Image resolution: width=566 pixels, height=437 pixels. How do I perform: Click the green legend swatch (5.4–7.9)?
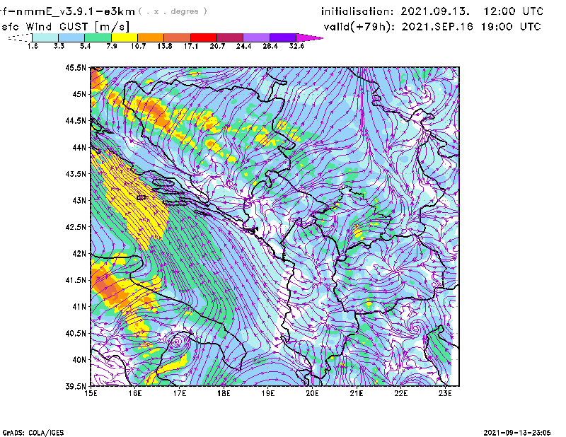pyautogui.click(x=98, y=37)
